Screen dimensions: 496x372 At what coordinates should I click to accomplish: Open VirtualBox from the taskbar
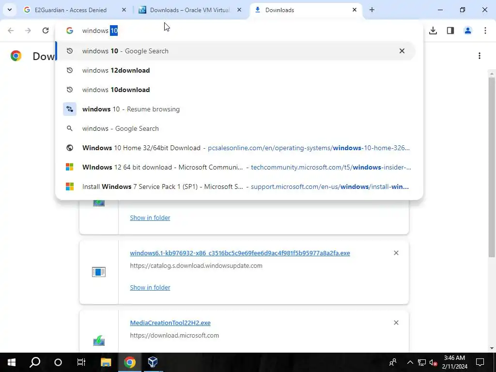coord(153,362)
